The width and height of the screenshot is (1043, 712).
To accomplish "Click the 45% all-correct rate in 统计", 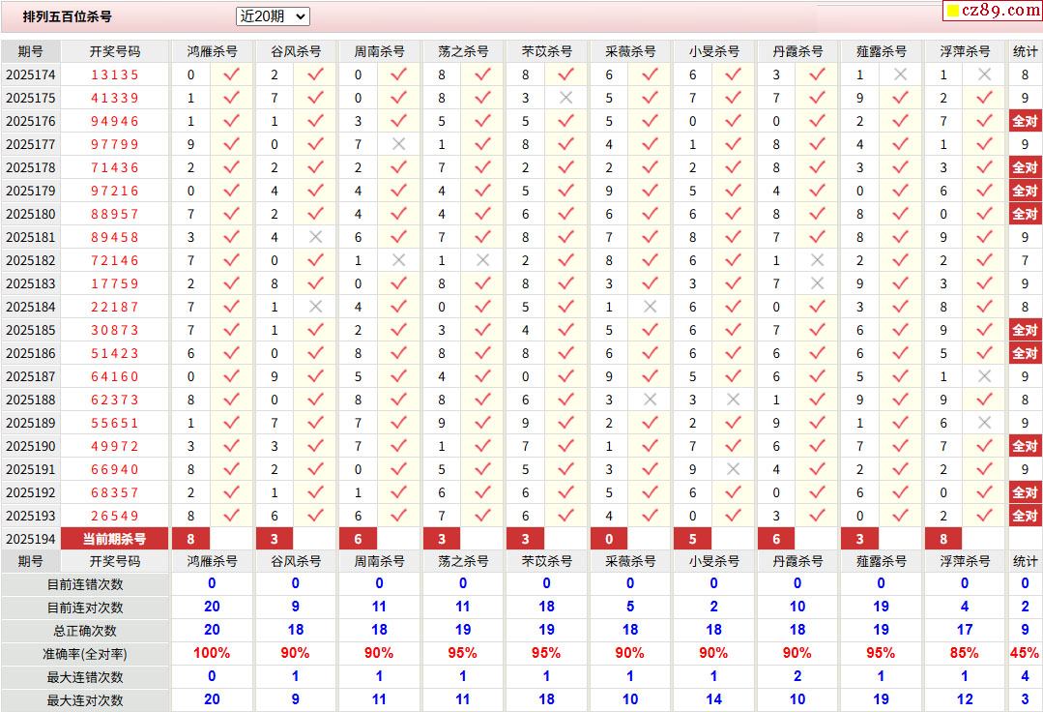I will tap(1025, 653).
